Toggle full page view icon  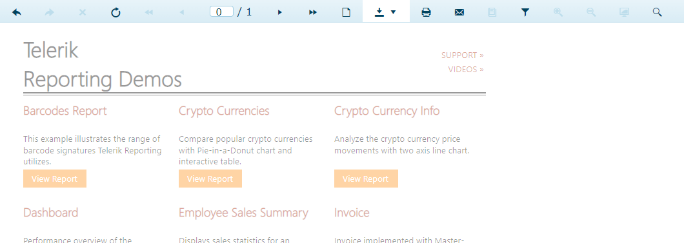click(x=624, y=12)
